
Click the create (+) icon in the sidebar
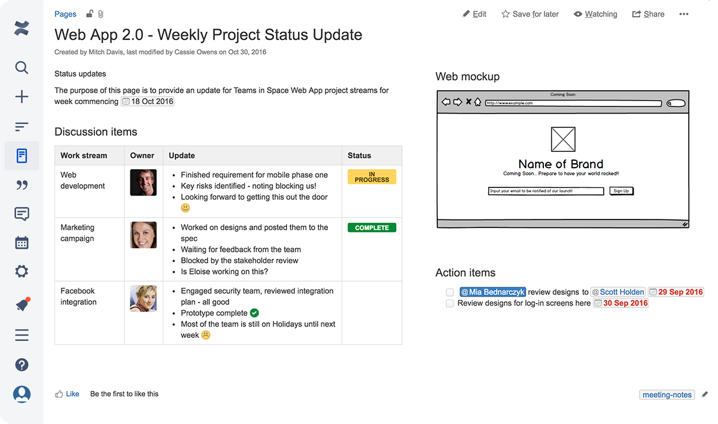22,96
